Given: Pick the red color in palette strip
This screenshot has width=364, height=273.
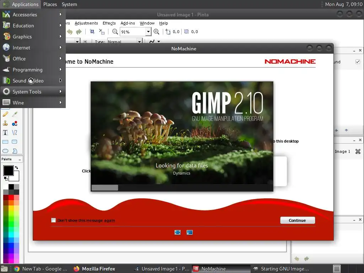Looking at the screenshot, I should [11, 198].
